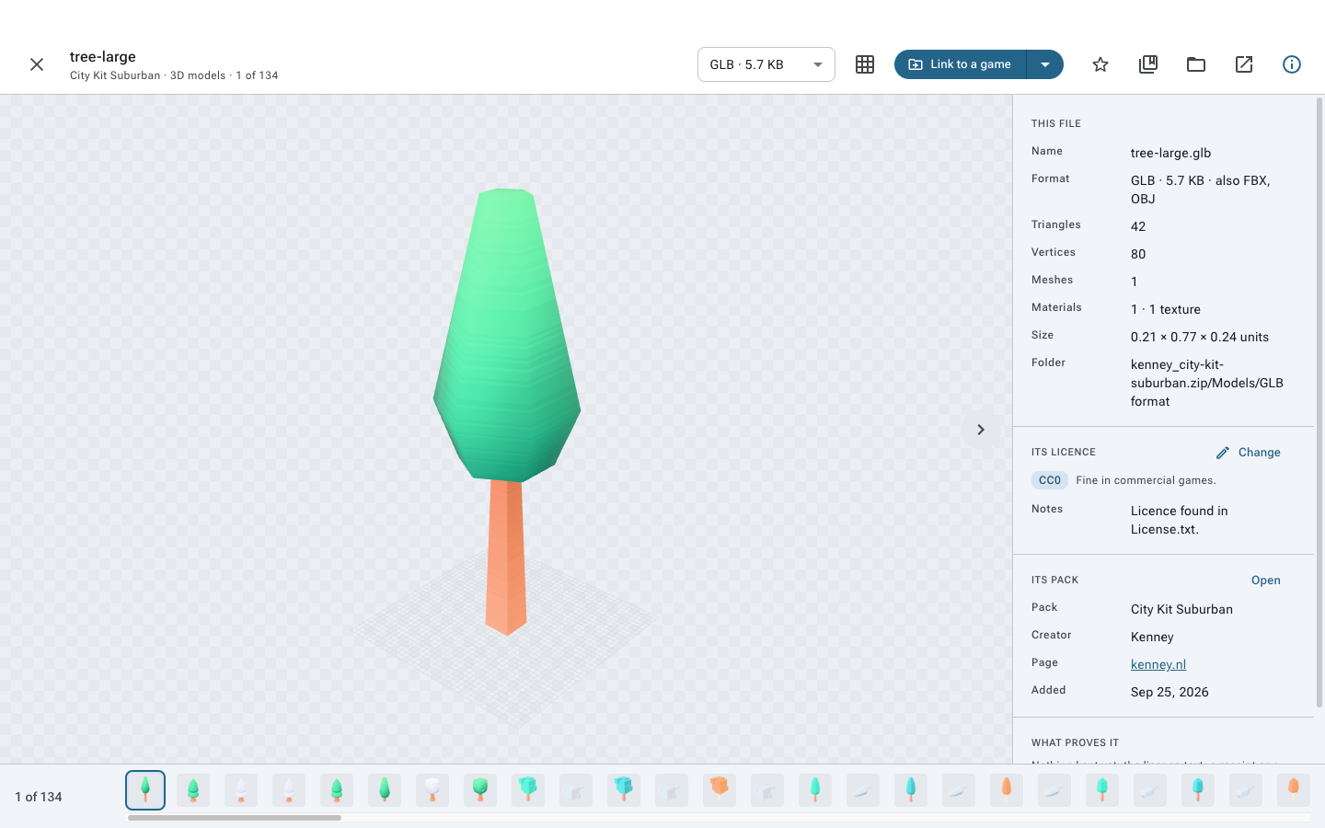The width and height of the screenshot is (1325, 828).
Task: Add the model to a collection
Action: click(1148, 64)
